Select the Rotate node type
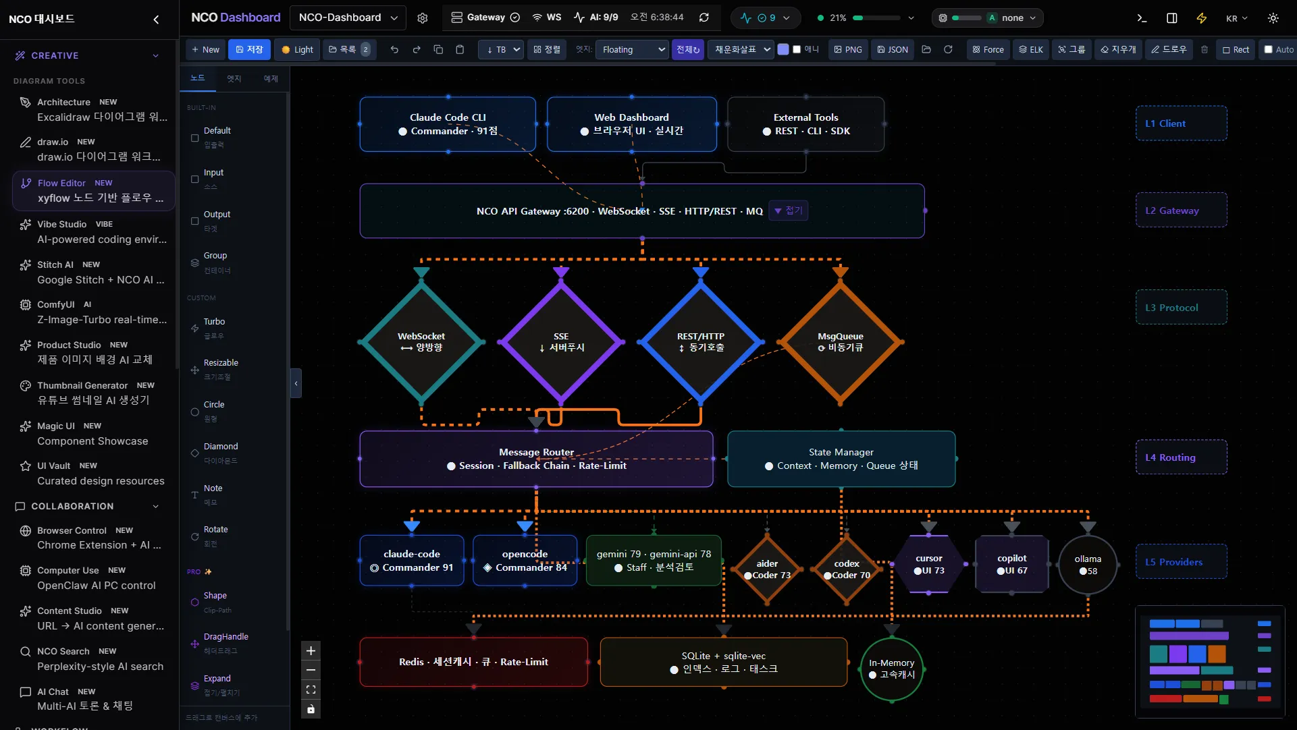 pyautogui.click(x=234, y=536)
